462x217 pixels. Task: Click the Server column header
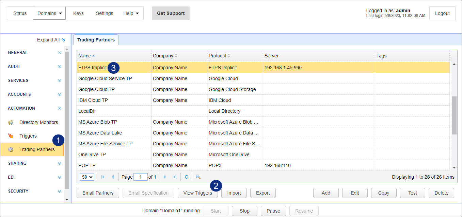[x=319, y=56]
